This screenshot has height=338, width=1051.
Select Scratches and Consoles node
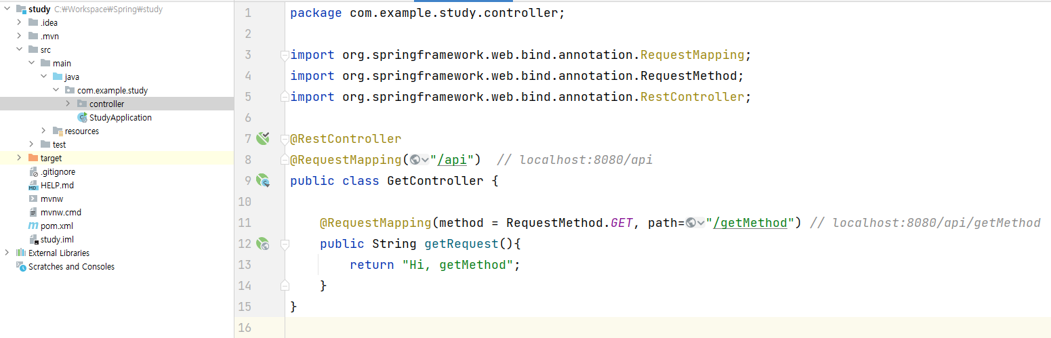71,267
